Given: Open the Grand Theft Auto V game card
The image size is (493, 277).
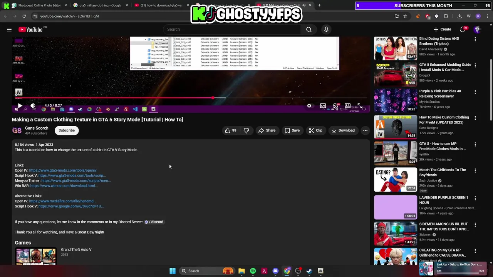Looking at the screenshot, I should point(54,255).
